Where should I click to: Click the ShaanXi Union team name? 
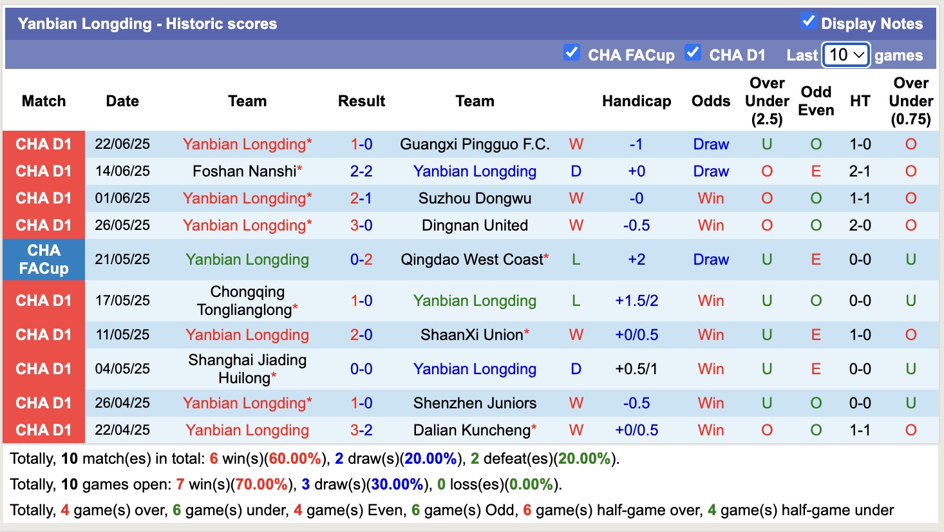click(x=475, y=334)
